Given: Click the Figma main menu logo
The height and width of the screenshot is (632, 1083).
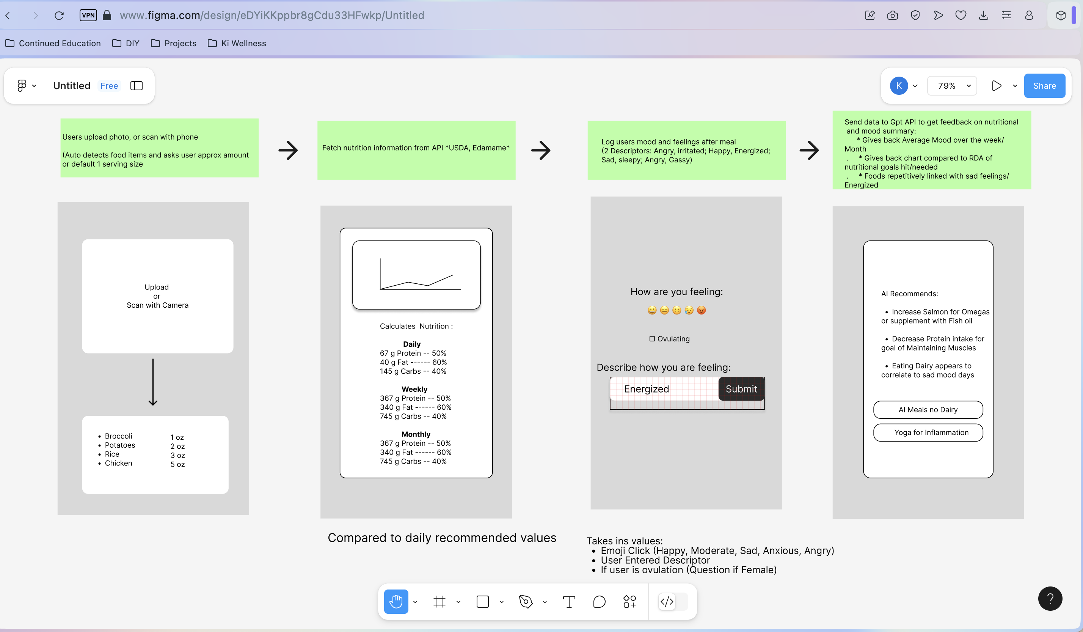Looking at the screenshot, I should pyautogui.click(x=22, y=86).
